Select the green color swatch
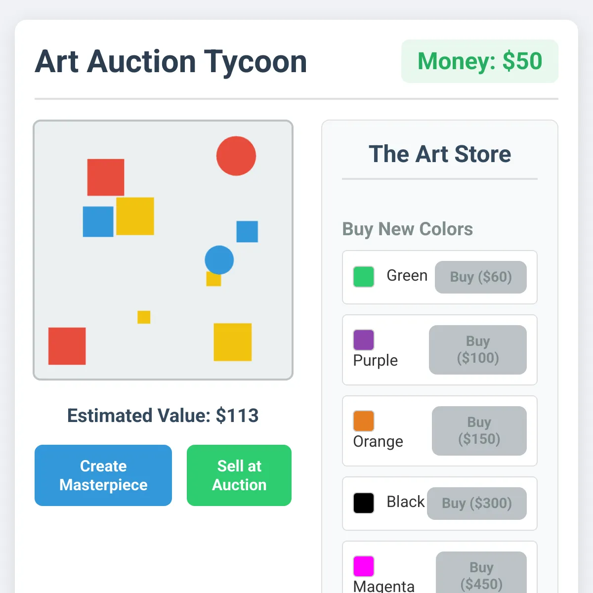 click(x=364, y=277)
